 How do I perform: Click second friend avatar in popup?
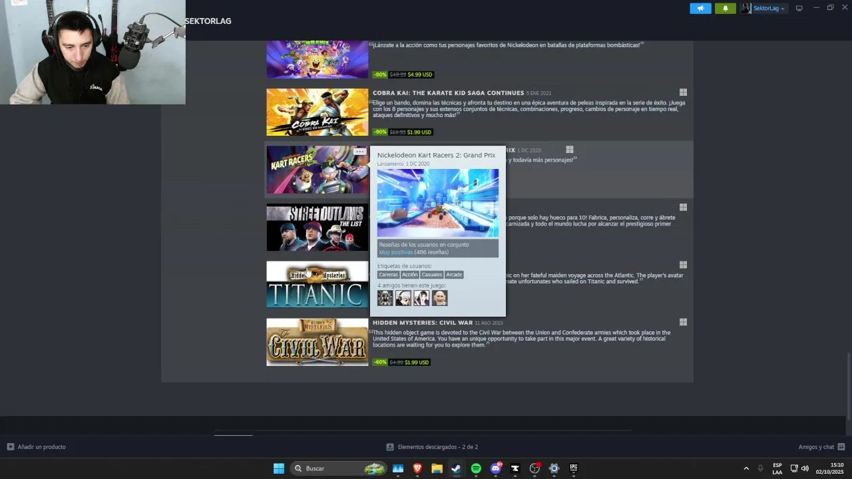[x=403, y=298]
